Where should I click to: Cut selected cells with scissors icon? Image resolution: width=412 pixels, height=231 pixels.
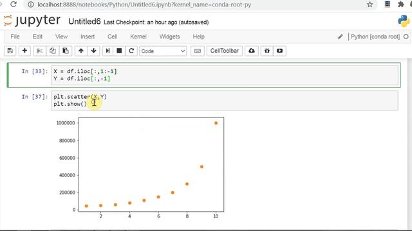click(x=39, y=51)
